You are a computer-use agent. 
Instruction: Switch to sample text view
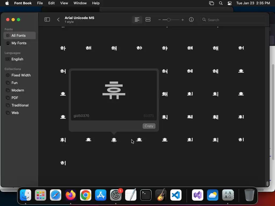click(137, 20)
